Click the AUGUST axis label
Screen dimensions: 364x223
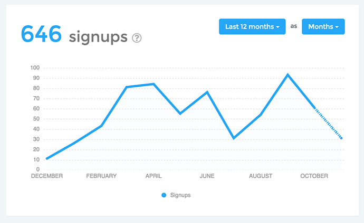click(261, 176)
